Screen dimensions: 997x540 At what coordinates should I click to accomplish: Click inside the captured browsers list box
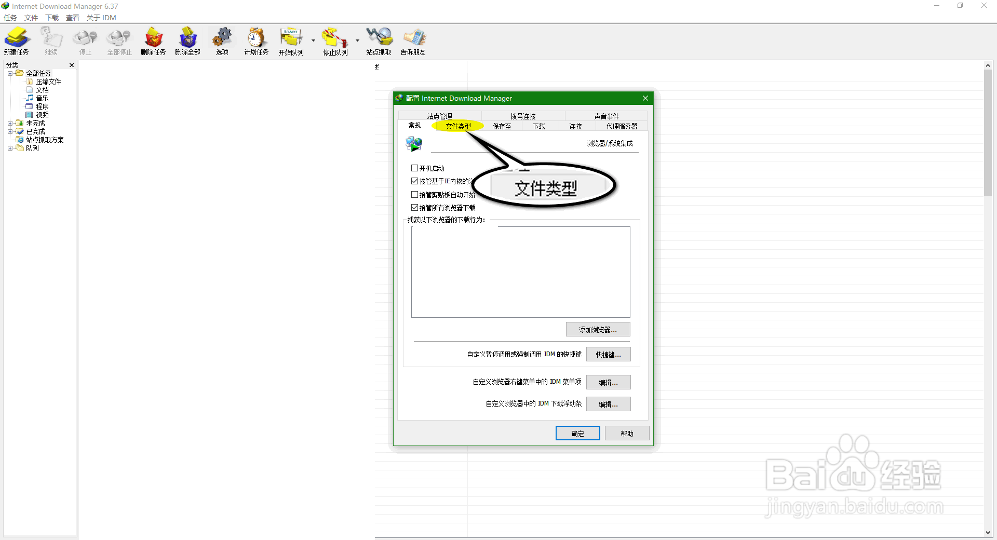click(520, 272)
